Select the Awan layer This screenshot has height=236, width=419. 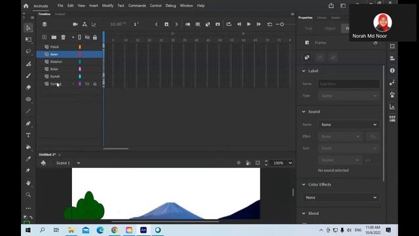pyautogui.click(x=69, y=54)
